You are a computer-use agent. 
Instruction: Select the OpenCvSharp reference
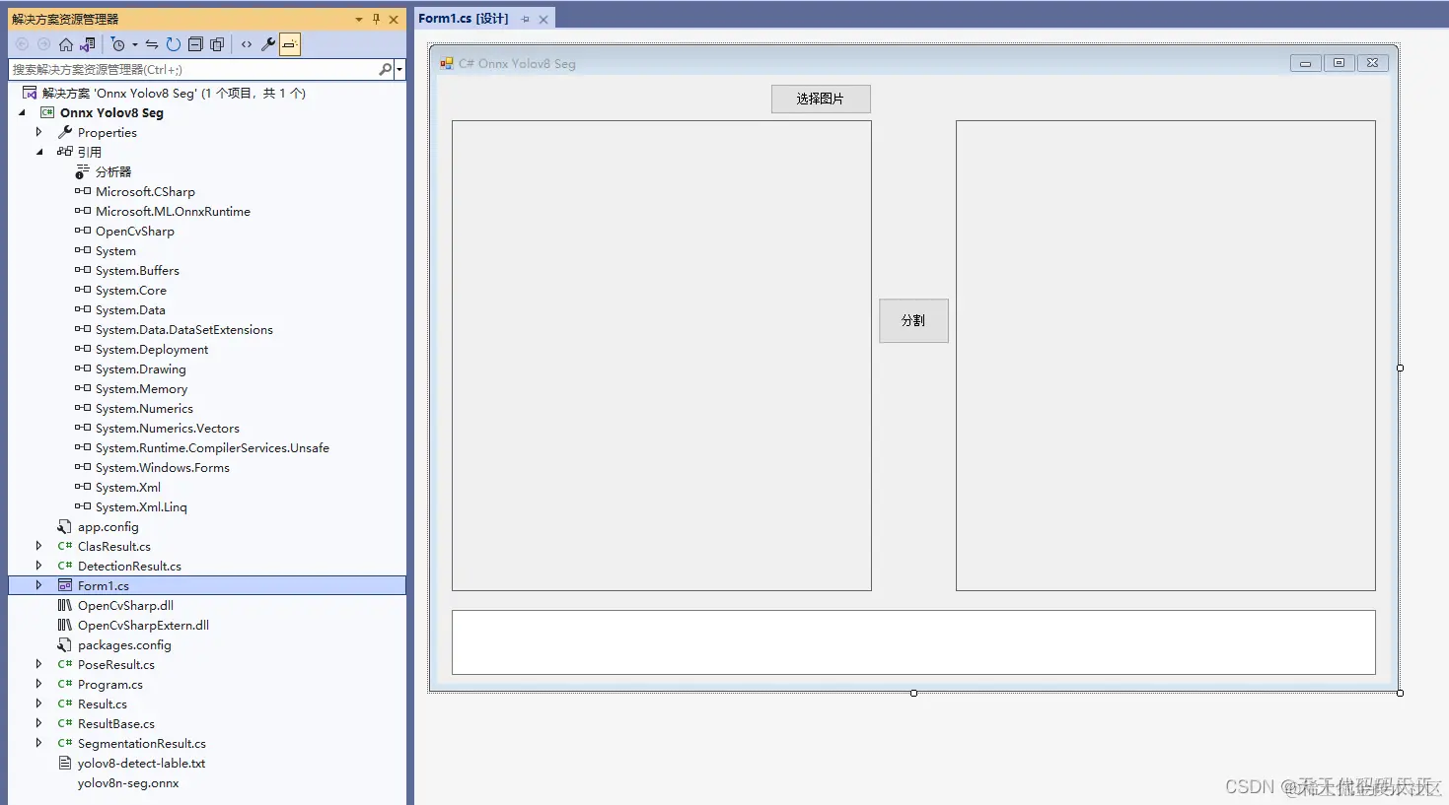135,231
